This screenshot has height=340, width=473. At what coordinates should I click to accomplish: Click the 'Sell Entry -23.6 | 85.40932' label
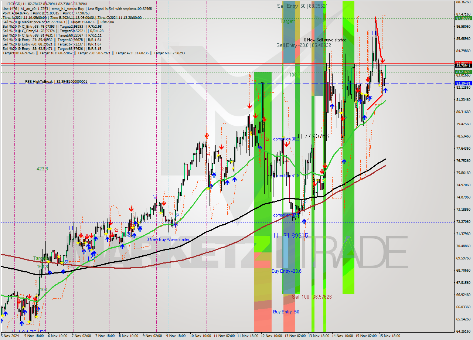click(x=304, y=45)
